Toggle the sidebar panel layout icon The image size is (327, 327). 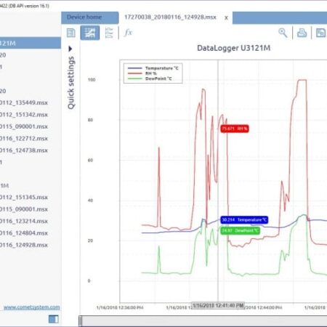pyautogui.click(x=54, y=319)
